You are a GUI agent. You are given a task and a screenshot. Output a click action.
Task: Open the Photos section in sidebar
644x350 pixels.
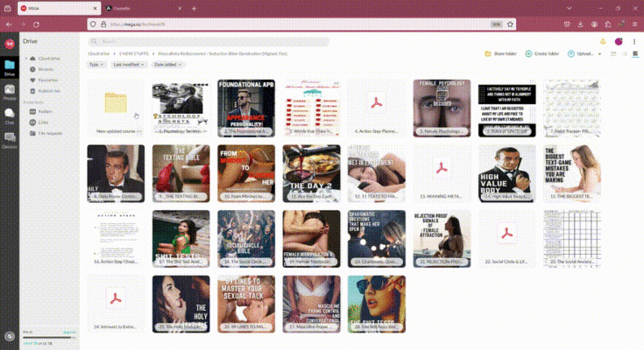click(10, 90)
